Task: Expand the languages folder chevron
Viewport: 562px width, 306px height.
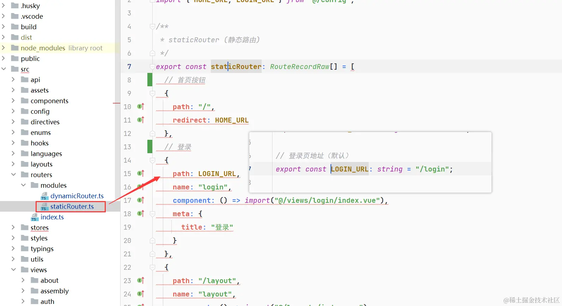Action: [13, 154]
